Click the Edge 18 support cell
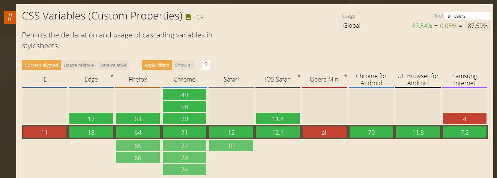The width and height of the screenshot is (497, 178). [91, 132]
